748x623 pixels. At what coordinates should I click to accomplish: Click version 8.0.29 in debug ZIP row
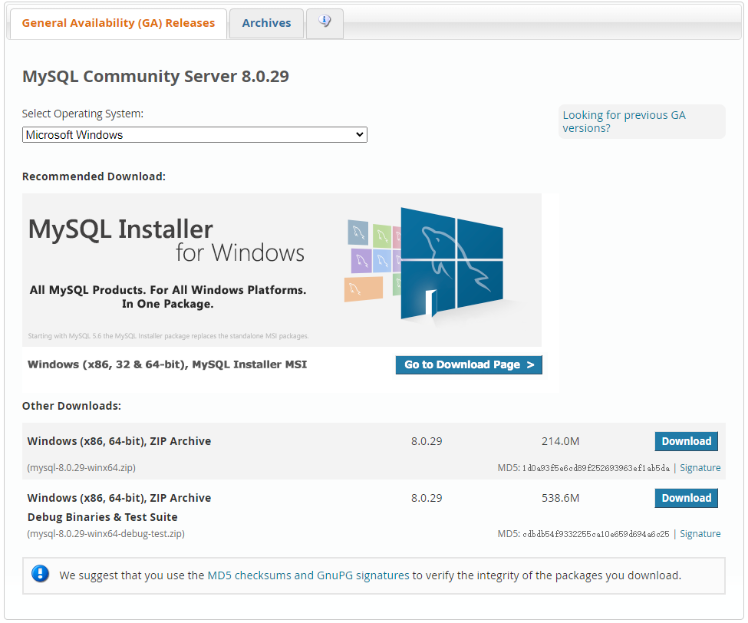pos(427,498)
